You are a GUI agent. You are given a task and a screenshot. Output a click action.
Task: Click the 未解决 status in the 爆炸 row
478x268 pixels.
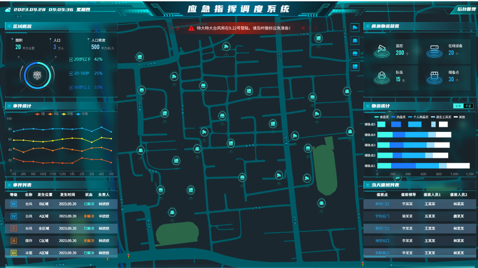(x=89, y=241)
